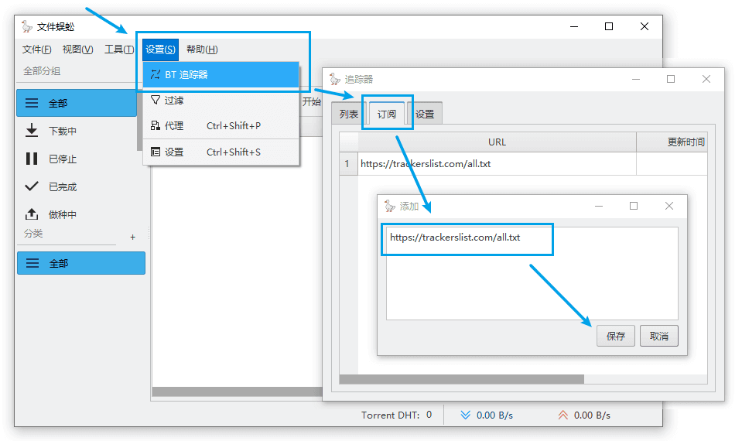Click the horizontal scrollbar in 追踪器 window
The width and height of the screenshot is (742, 441).
pos(461,379)
